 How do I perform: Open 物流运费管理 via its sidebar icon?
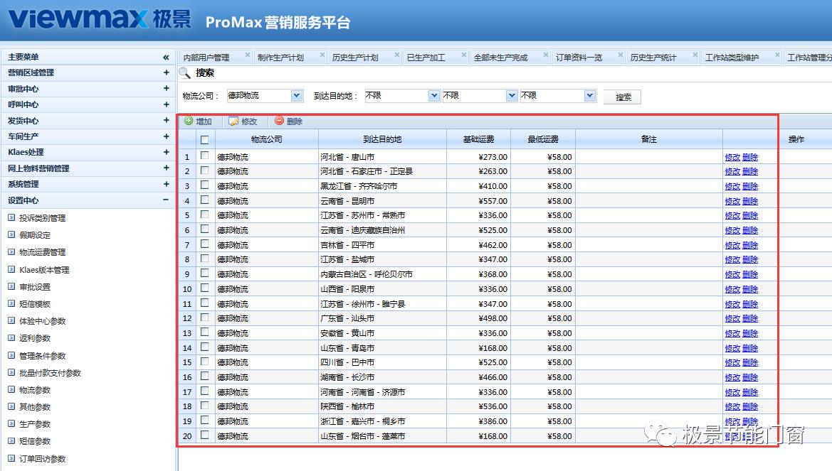(x=11, y=252)
